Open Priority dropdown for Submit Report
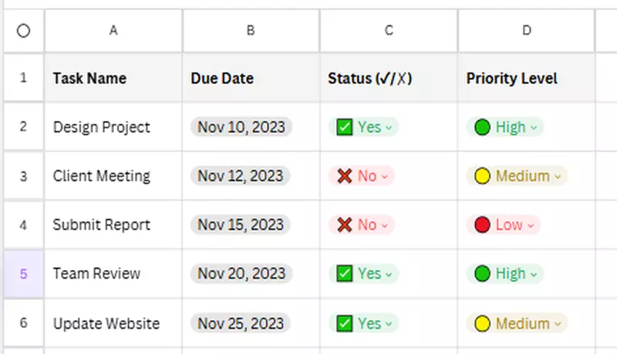Image resolution: width=617 pixels, height=354 pixels. coord(530,225)
